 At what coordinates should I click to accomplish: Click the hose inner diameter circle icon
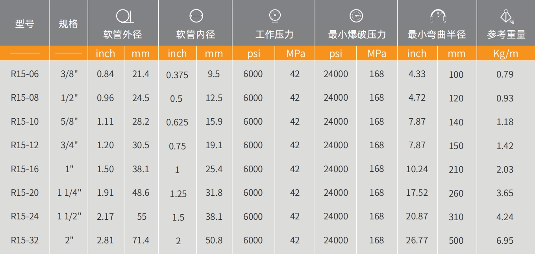coord(196,16)
